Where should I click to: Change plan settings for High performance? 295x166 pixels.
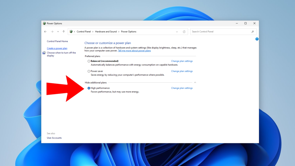[x=182, y=88]
